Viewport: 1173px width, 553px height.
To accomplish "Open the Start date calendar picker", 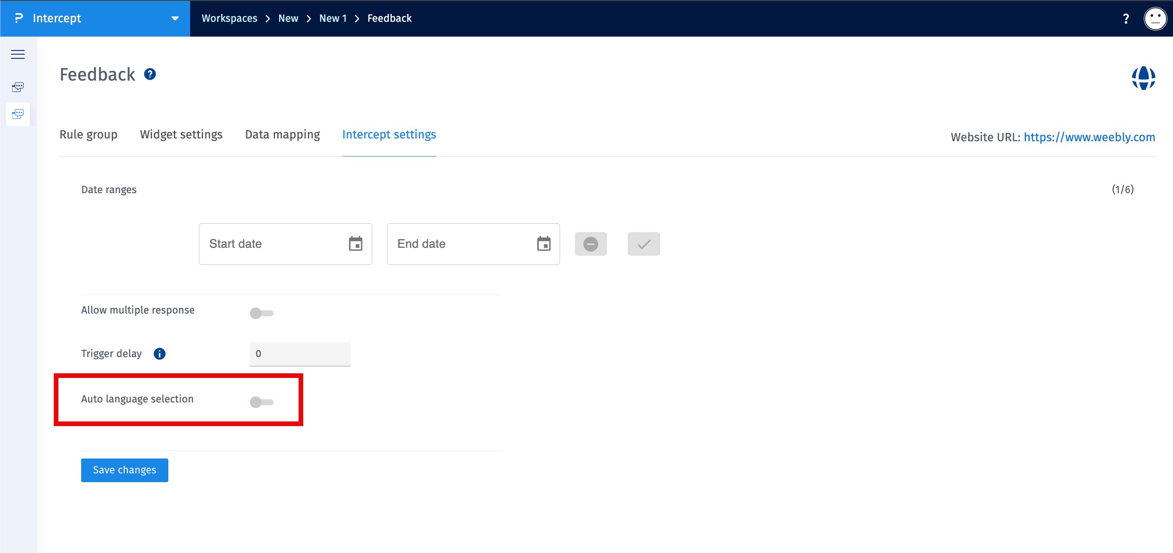I will click(355, 243).
